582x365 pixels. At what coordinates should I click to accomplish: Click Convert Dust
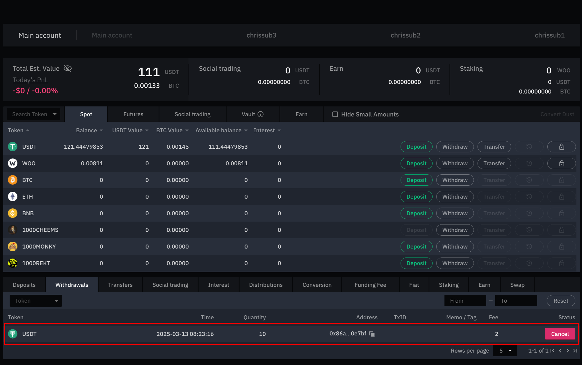557,114
